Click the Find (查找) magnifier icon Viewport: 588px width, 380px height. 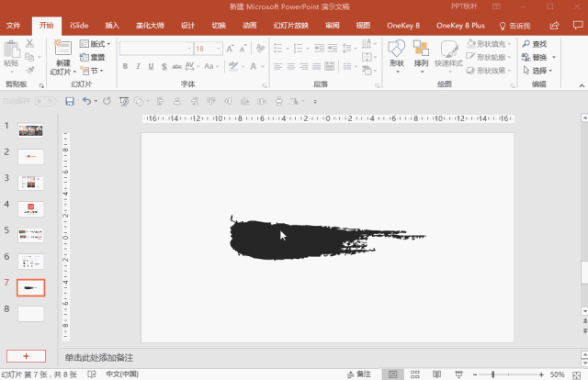pos(526,44)
